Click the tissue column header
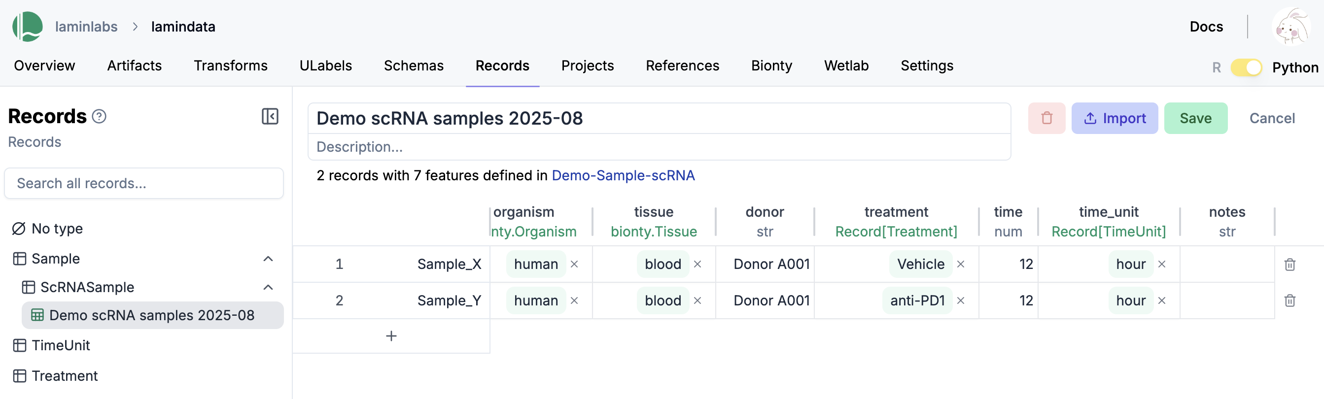Screen dimensions: 1324x399 point(653,221)
